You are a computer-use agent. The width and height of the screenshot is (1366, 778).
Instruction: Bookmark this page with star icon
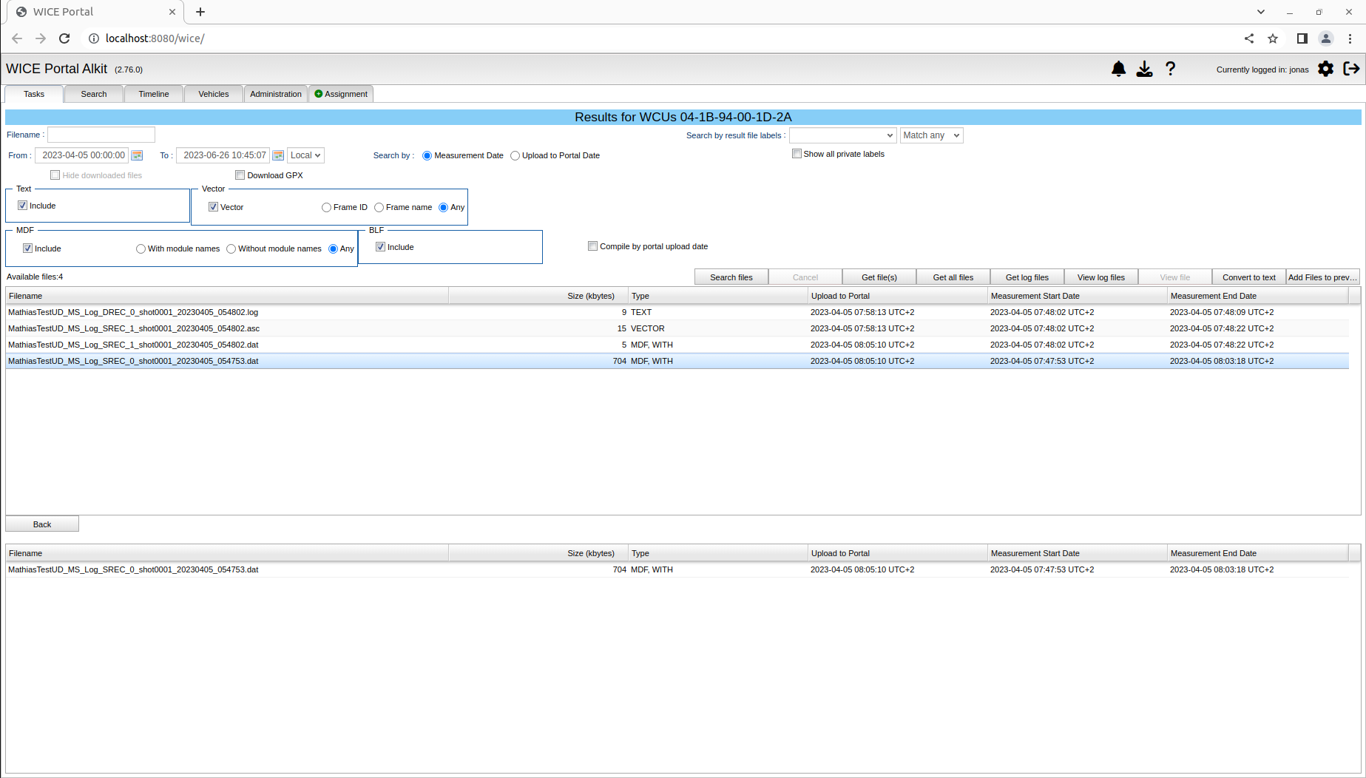pos(1273,38)
